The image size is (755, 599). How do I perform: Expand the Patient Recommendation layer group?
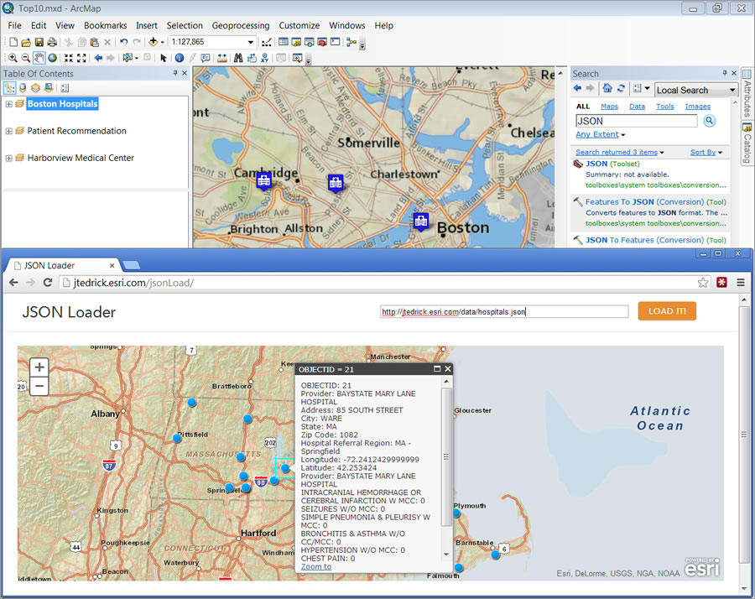8,131
